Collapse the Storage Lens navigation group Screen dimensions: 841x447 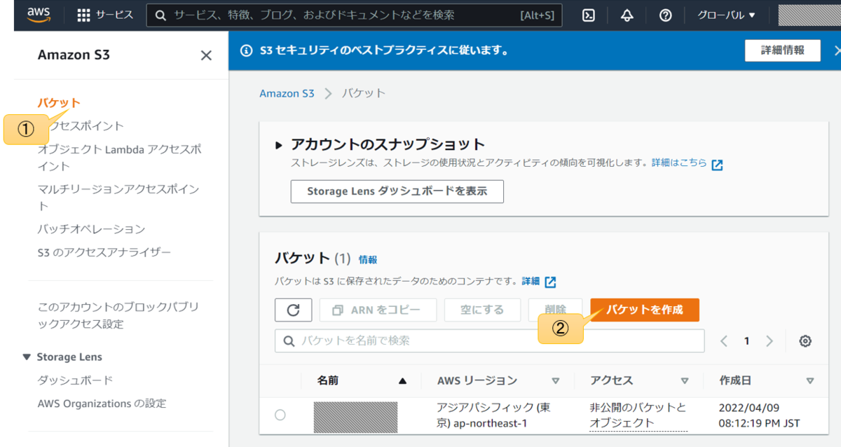27,357
